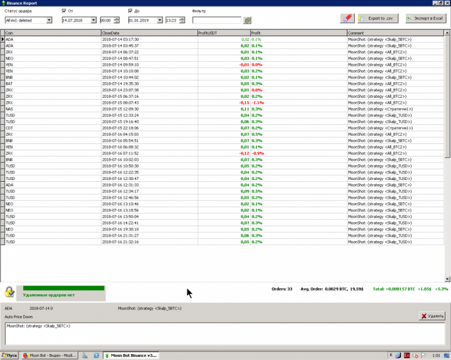Increase the До time spinner
Screen dimensions: 451x360
click(182, 19)
